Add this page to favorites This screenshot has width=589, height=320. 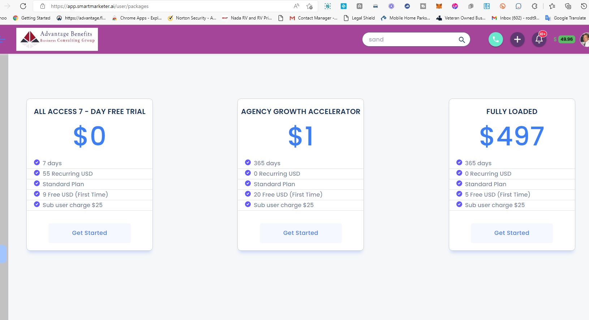(309, 6)
